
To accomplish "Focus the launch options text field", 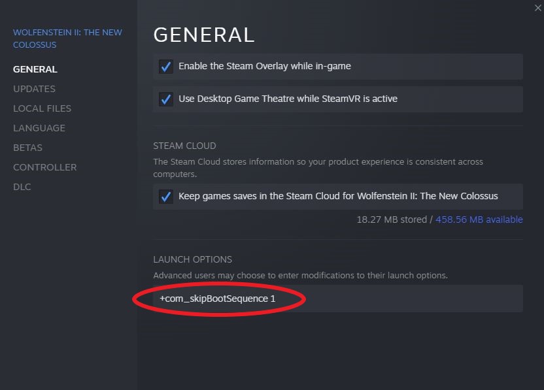I will pos(392,299).
